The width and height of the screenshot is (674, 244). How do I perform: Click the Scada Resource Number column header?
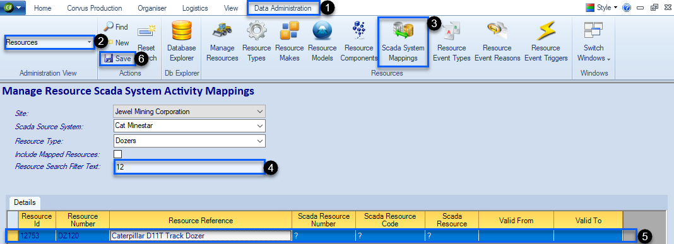click(x=324, y=221)
